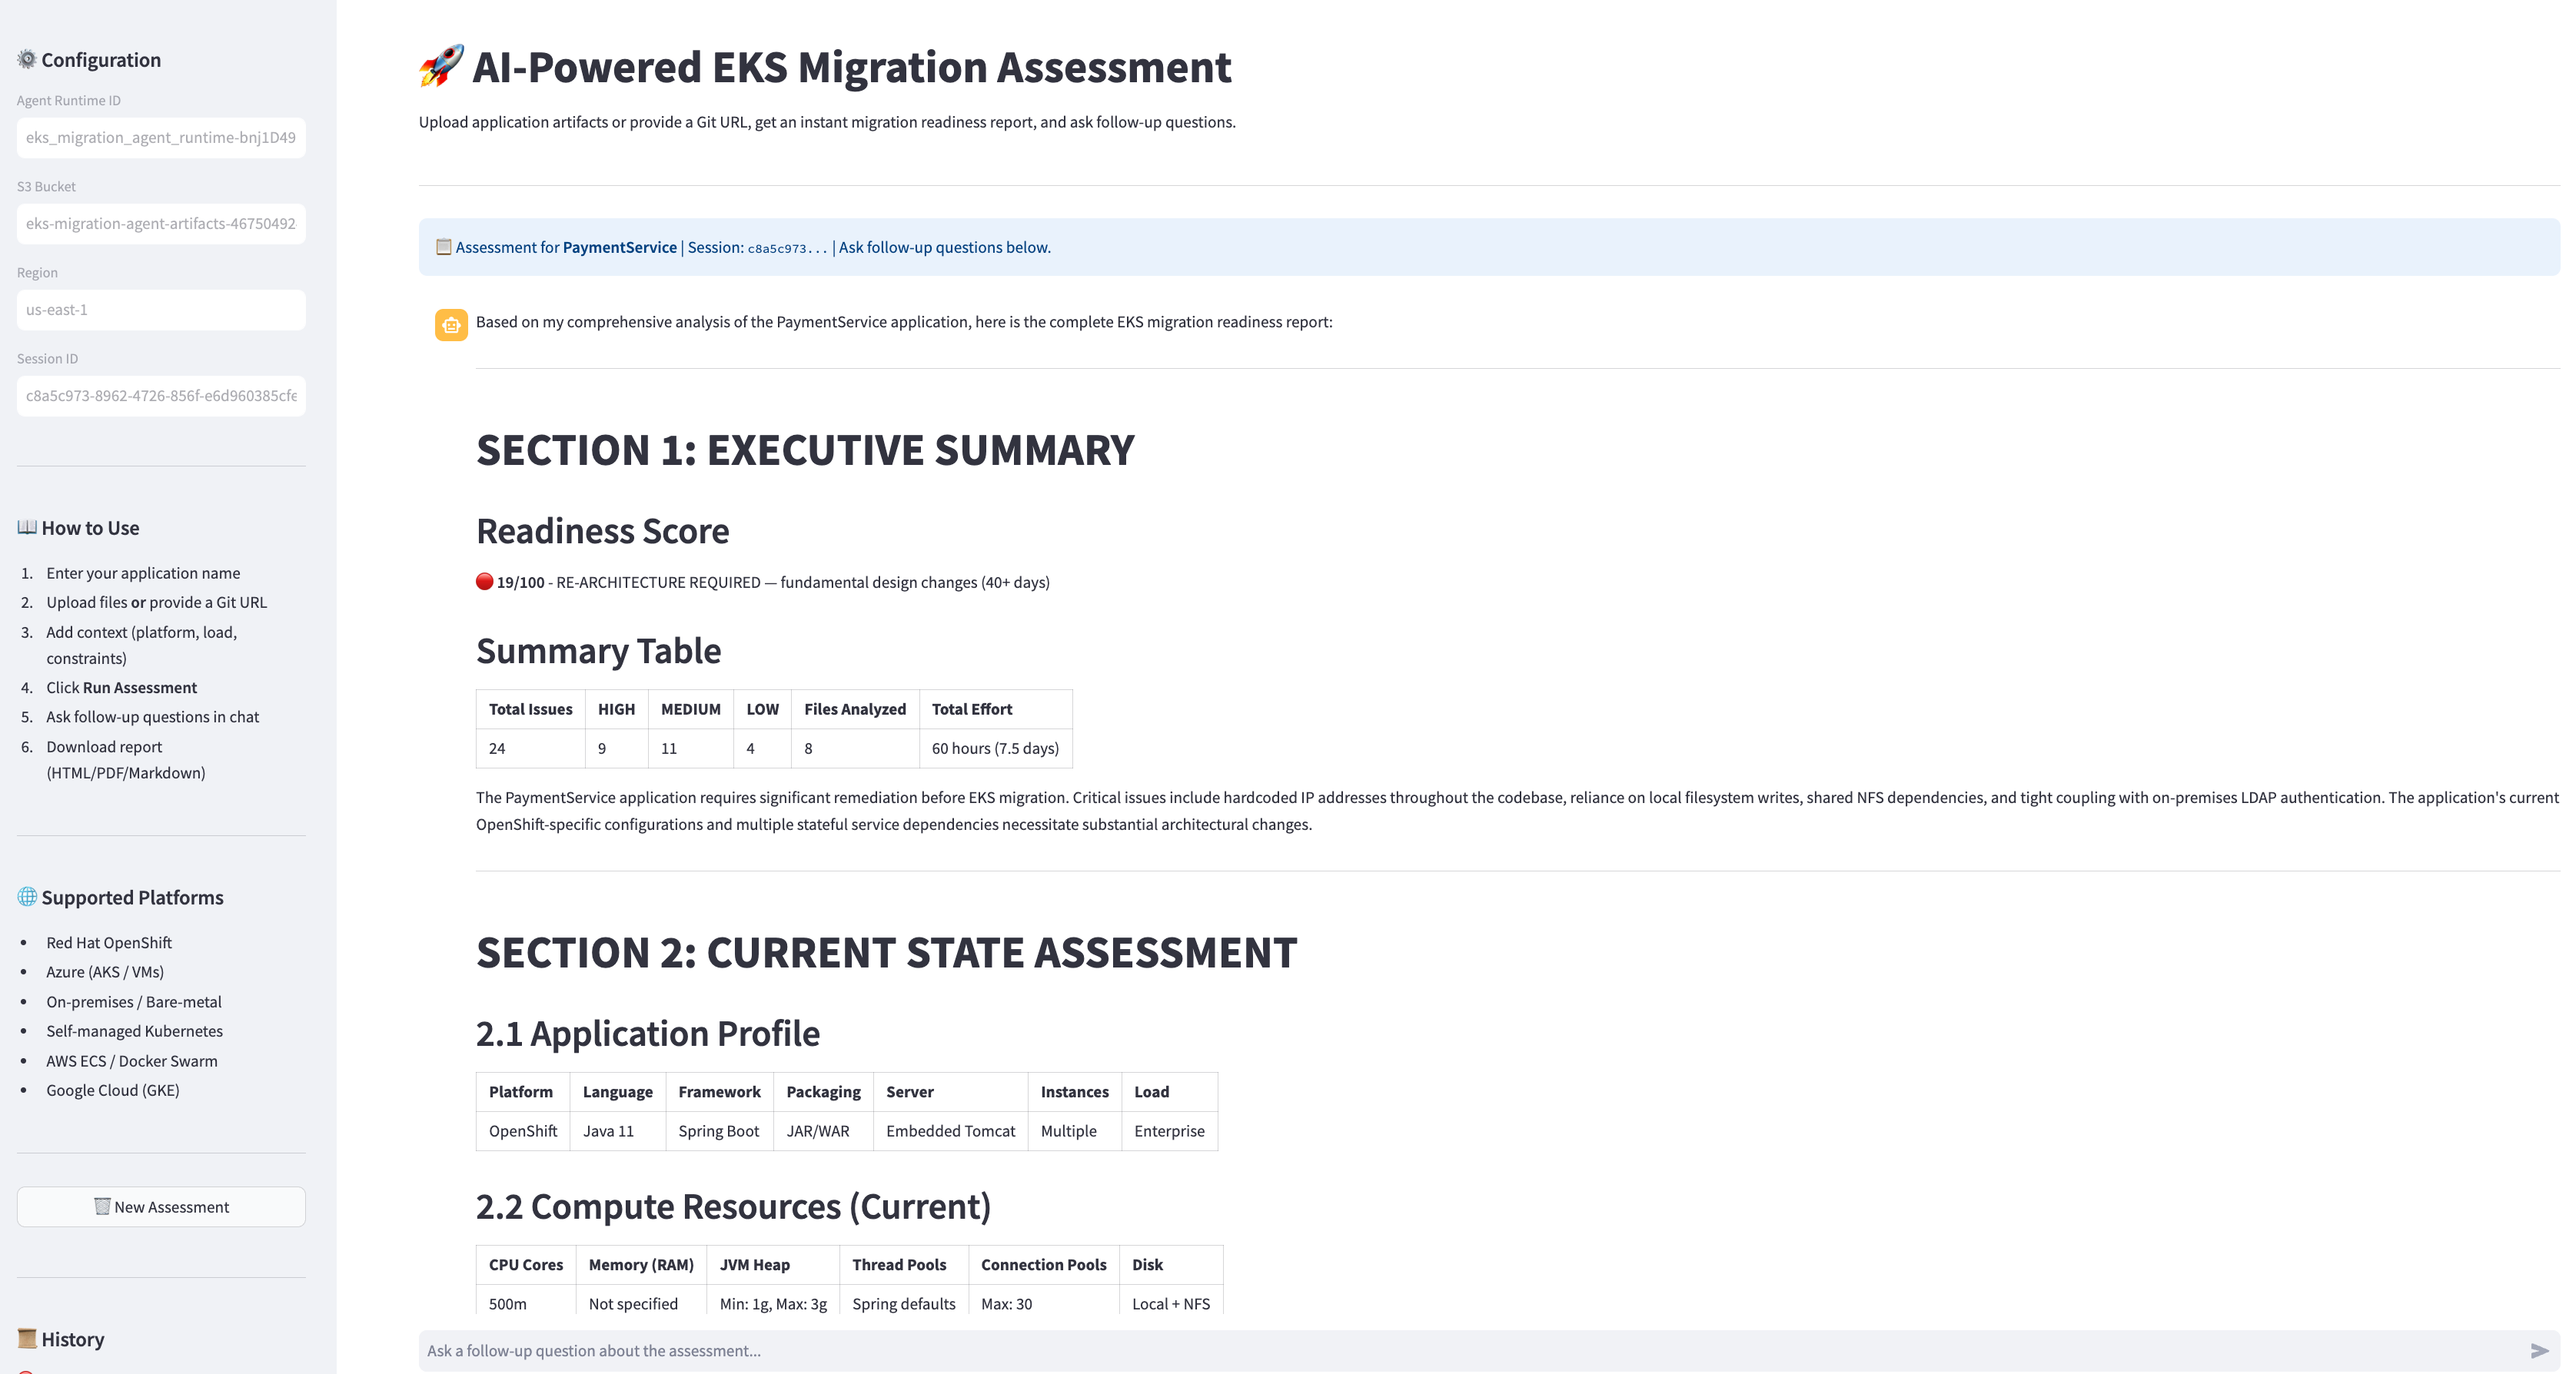2576x1374 pixels.
Task: Click the send arrow icon in chat box
Action: [2539, 1351]
